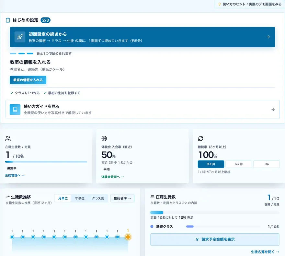Click the people icon above 在籍生徒数 / 定員
Screen dimensions: 285x256
8,139
